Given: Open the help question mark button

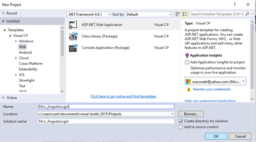Looking at the screenshot, I should click(235, 5).
